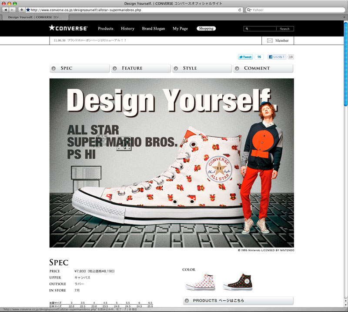Click the Safari back arrow button
The width and height of the screenshot is (348, 312).
(6, 10)
